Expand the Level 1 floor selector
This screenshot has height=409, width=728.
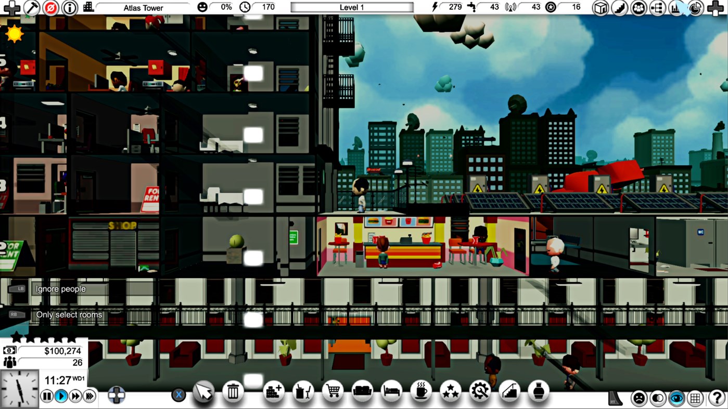351,7
